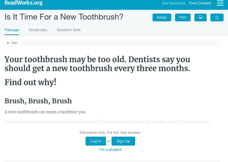Click the "Brush, Brush, Brush" heading
The height and width of the screenshot is (162, 228).
[38, 101]
